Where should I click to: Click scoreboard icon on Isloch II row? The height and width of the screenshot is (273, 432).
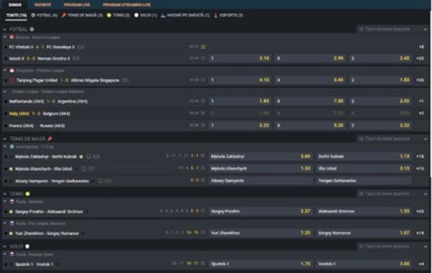click(x=203, y=58)
